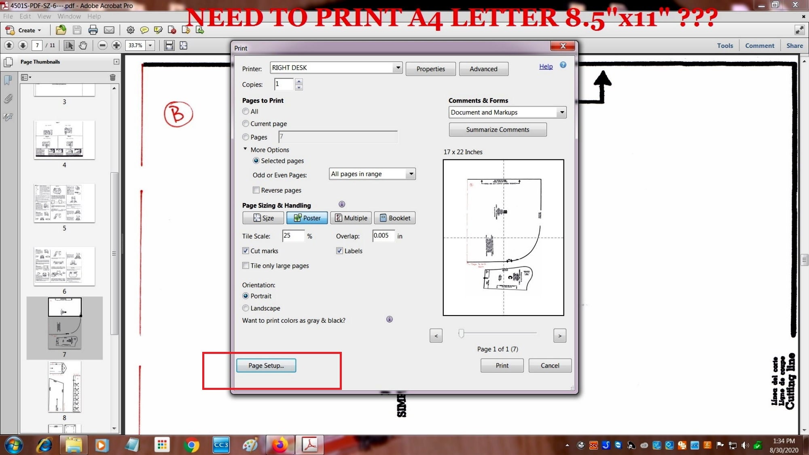
Task: Click the Summarize Comments button
Action: click(498, 129)
